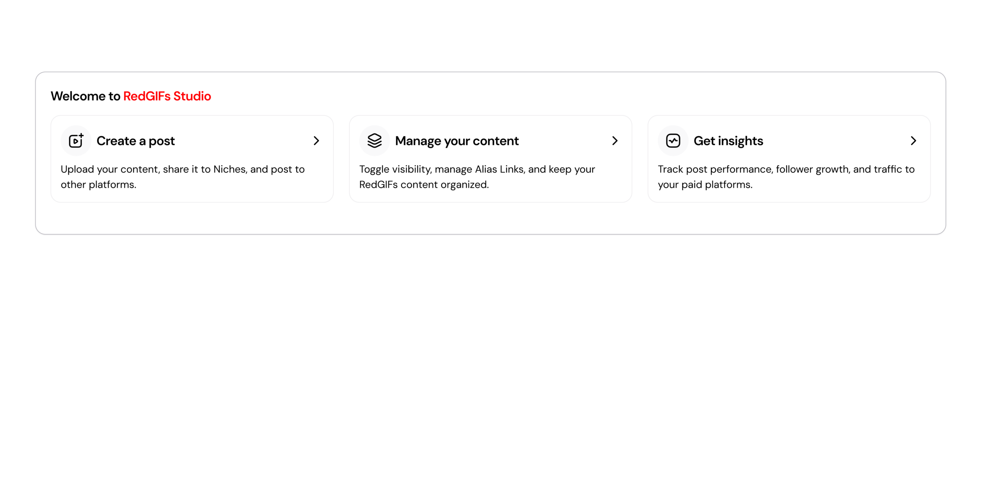Click the stacked layers Manage content icon
This screenshot has width=982, height=491.
click(x=374, y=141)
